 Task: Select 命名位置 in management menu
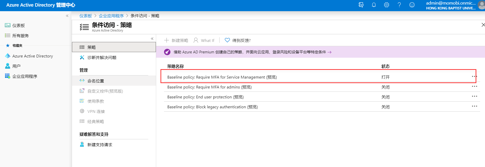coord(96,81)
